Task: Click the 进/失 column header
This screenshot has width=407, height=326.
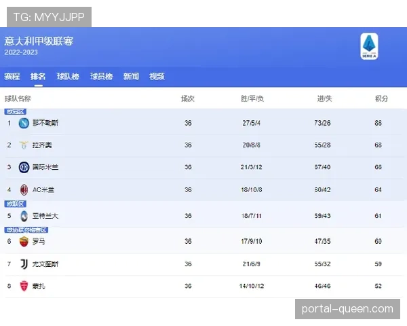Action: 324,98
